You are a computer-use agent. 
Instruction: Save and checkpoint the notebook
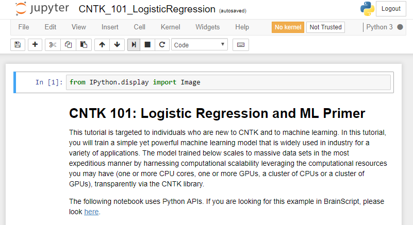(x=18, y=45)
